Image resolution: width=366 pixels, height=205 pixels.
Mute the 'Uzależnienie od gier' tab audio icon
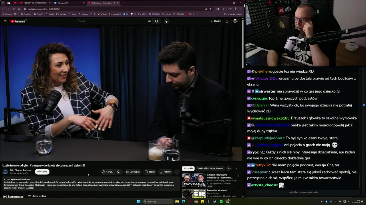pyautogui.click(x=114, y=3)
